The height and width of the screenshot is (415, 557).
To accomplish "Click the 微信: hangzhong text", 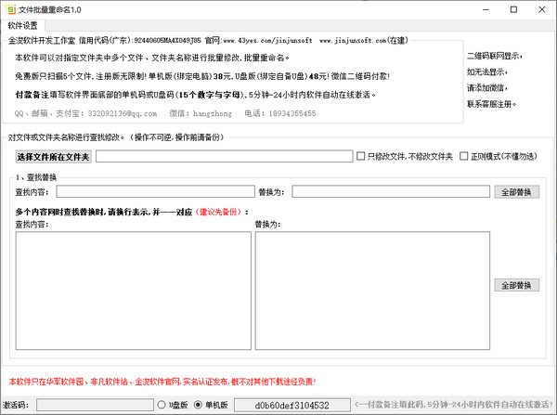I will tap(201, 113).
